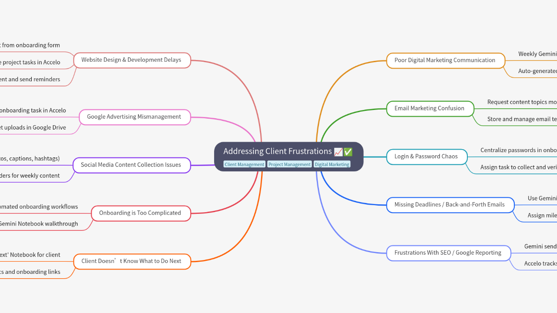
Task: Select 'Google Advertising Mismanagement' node
Action: (x=134, y=117)
